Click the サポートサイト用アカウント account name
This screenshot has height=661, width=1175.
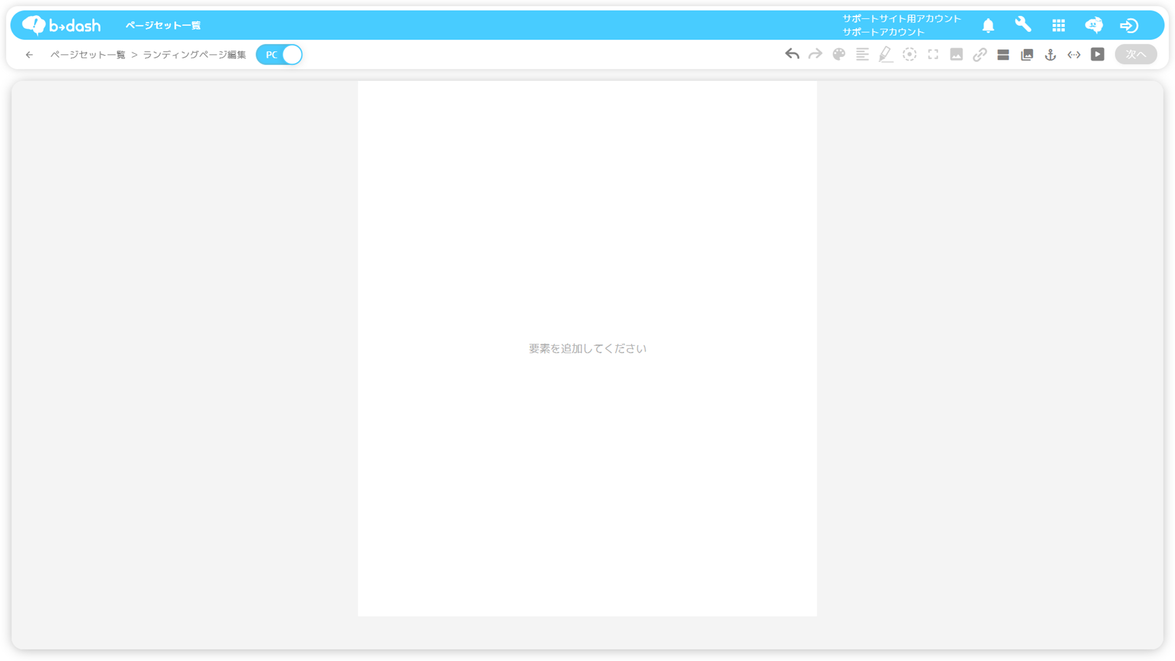tap(902, 19)
